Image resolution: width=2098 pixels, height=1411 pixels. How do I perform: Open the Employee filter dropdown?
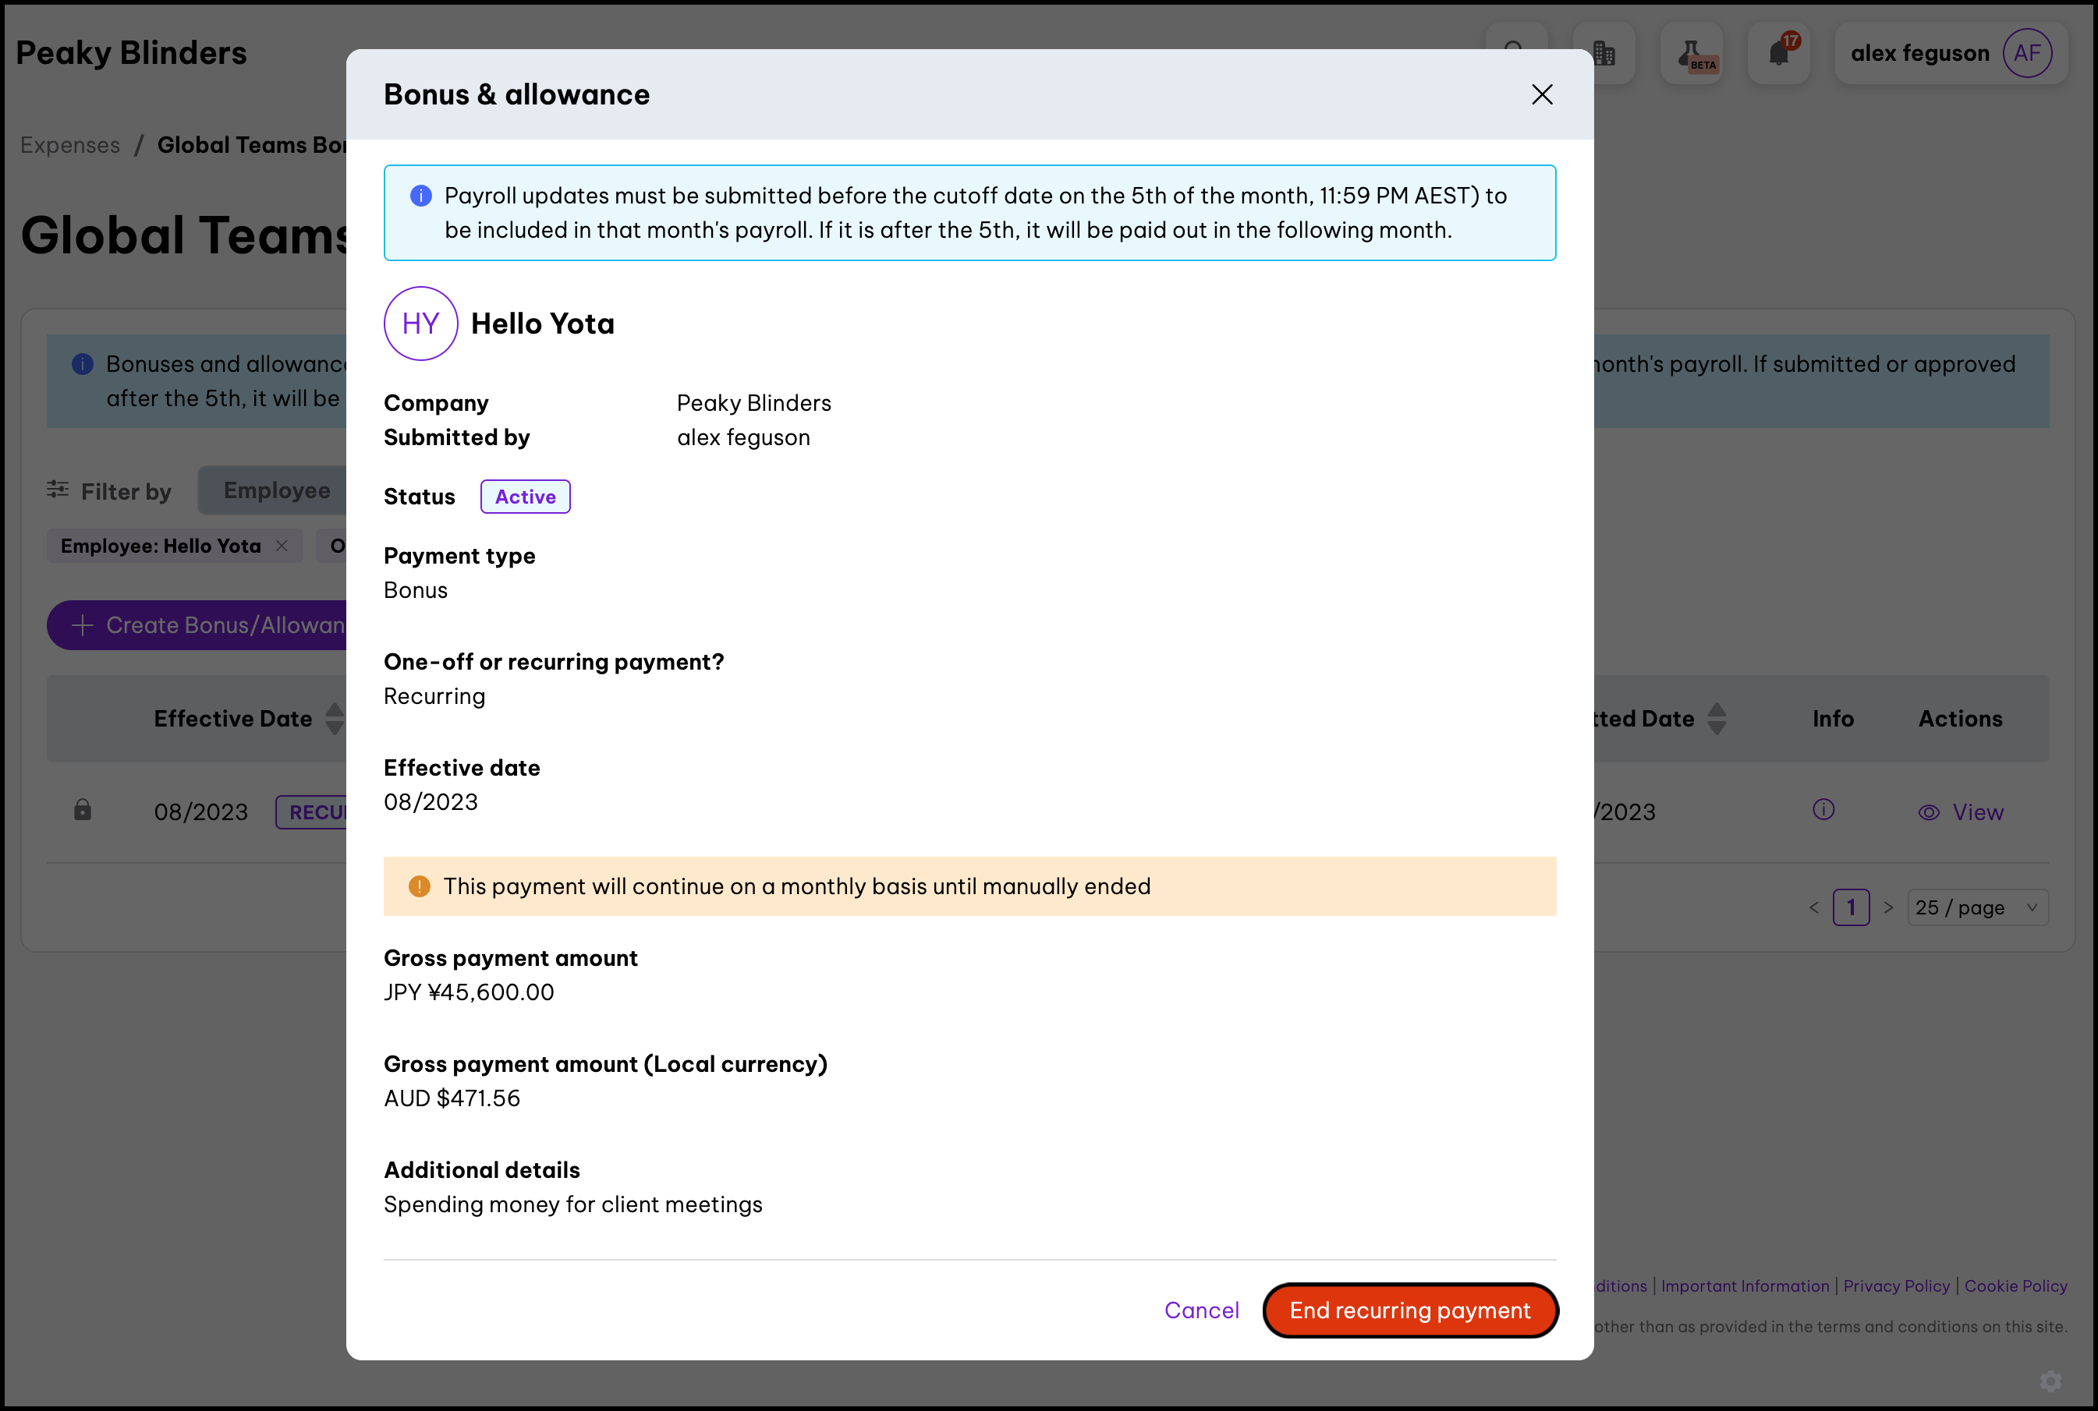(276, 490)
